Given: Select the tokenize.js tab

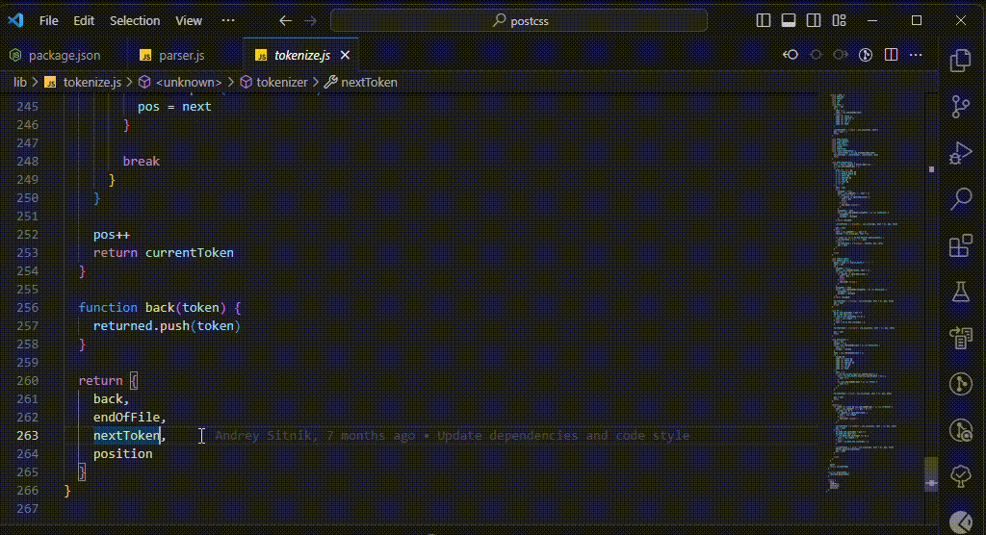Looking at the screenshot, I should coord(301,55).
